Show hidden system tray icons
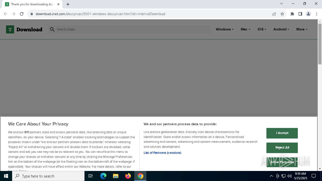This screenshot has width=322, height=181. (x=271, y=176)
